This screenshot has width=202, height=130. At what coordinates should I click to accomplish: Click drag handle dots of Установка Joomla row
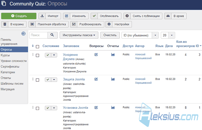coord(33,107)
